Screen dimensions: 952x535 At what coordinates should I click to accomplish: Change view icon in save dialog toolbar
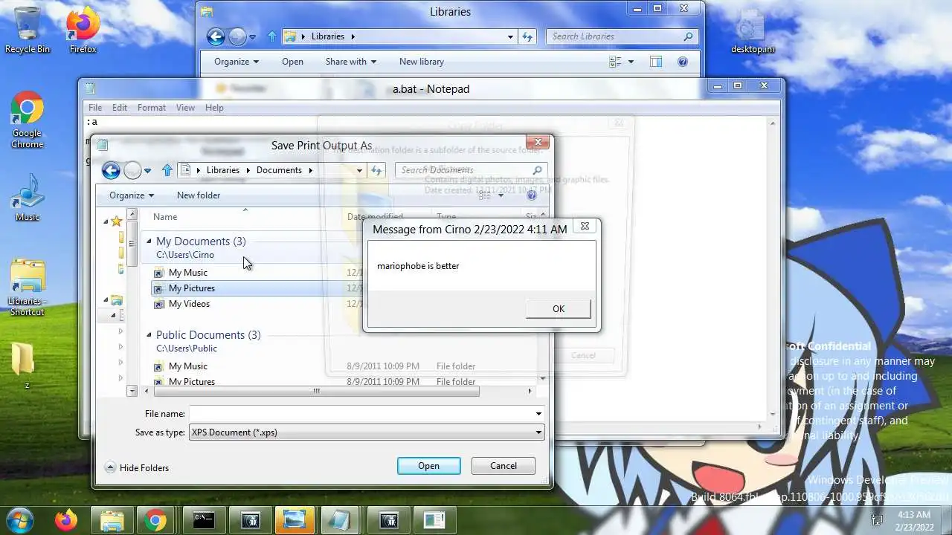(x=485, y=195)
